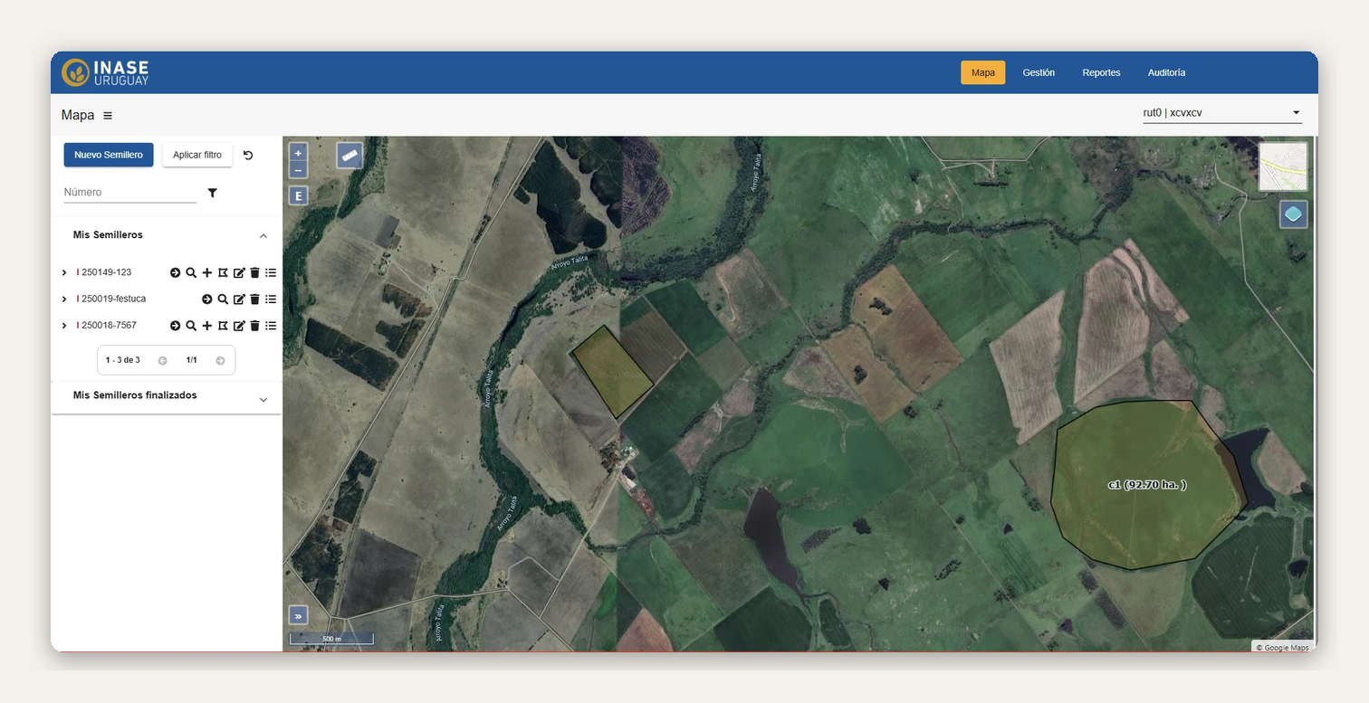
Task: Switch to the Gestión tab
Action: (x=1039, y=72)
